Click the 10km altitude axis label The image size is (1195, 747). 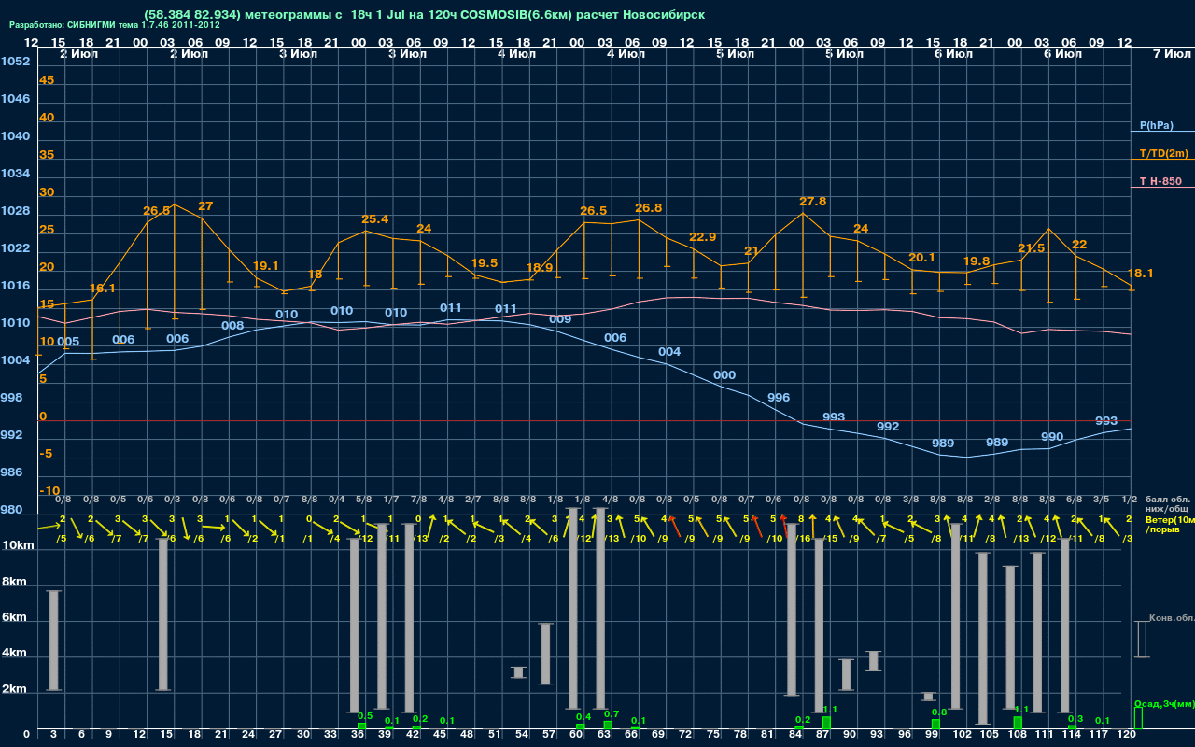(x=18, y=543)
